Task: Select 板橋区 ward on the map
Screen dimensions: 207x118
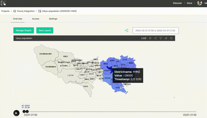Action: (x=112, y=61)
